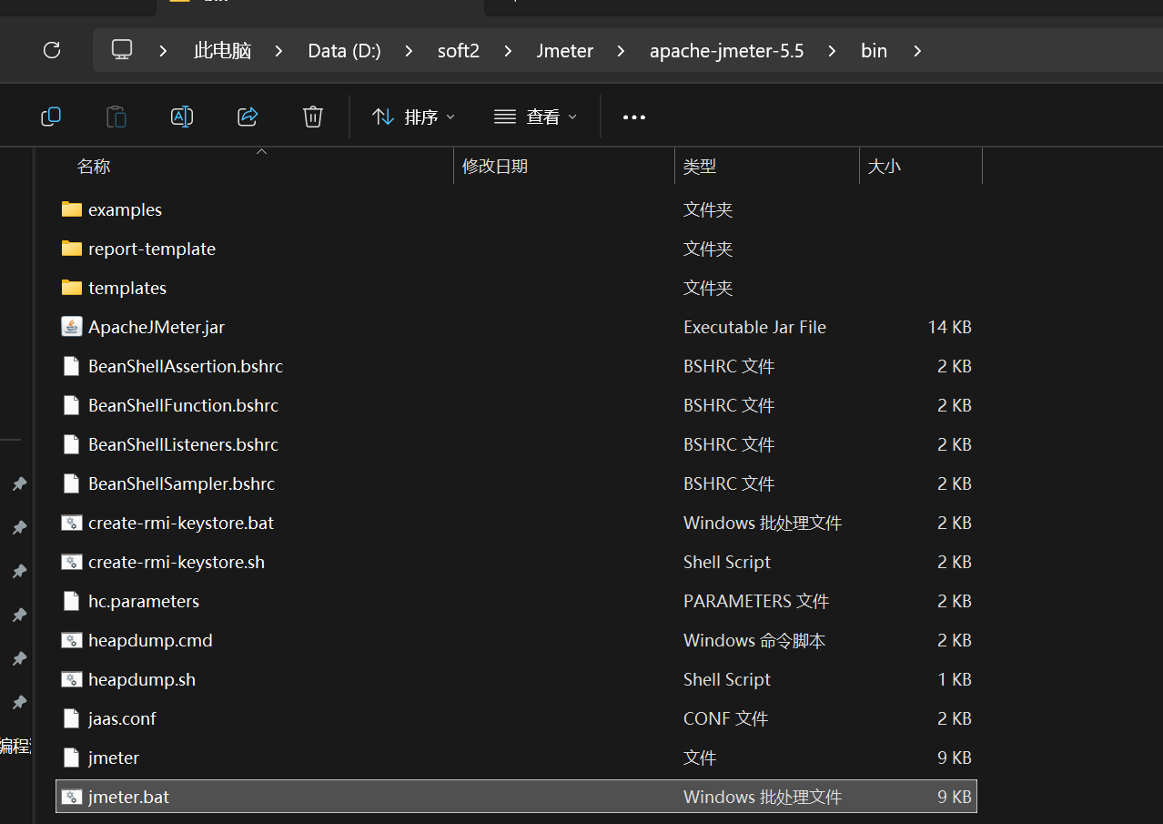This screenshot has height=824, width=1163.
Task: Open the 排序 sort dropdown
Action: (414, 117)
